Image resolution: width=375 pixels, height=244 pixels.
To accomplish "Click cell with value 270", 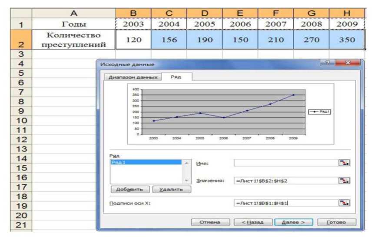I will click(312, 40).
